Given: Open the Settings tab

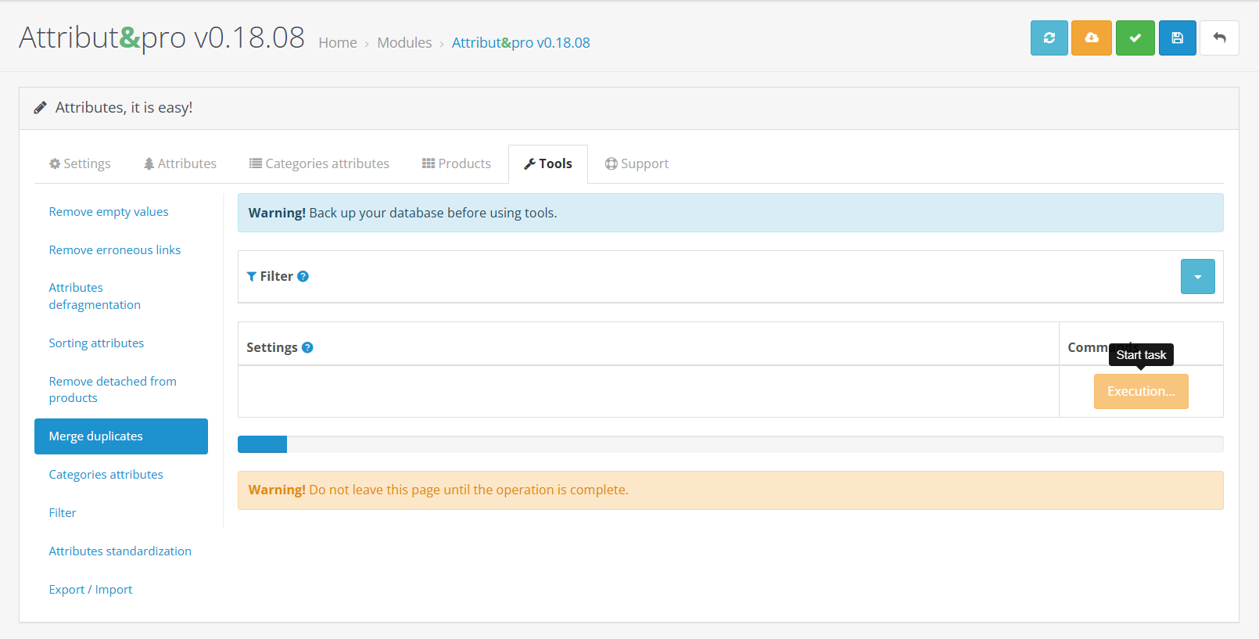Looking at the screenshot, I should tap(80, 163).
